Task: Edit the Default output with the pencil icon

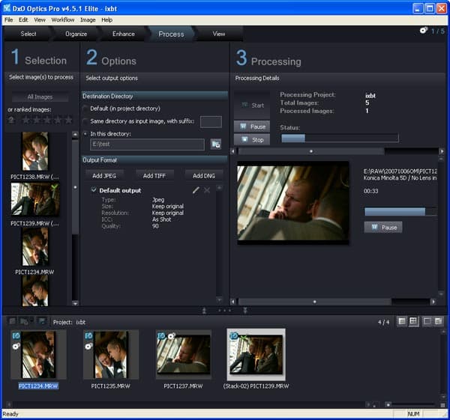Action: coord(196,190)
